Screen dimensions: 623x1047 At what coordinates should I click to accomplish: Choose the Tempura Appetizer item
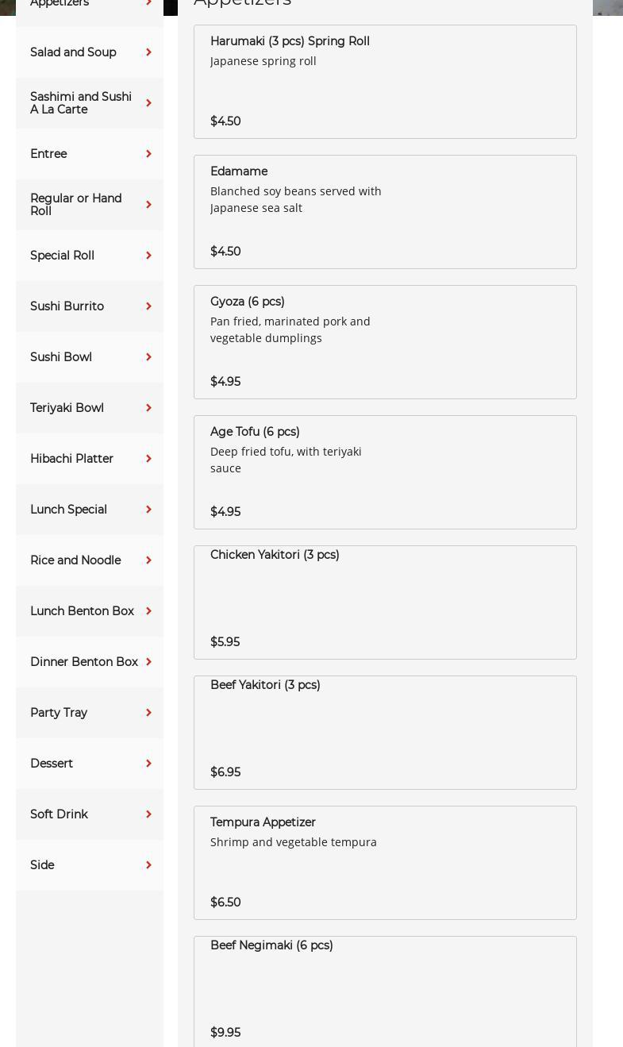coord(385,863)
